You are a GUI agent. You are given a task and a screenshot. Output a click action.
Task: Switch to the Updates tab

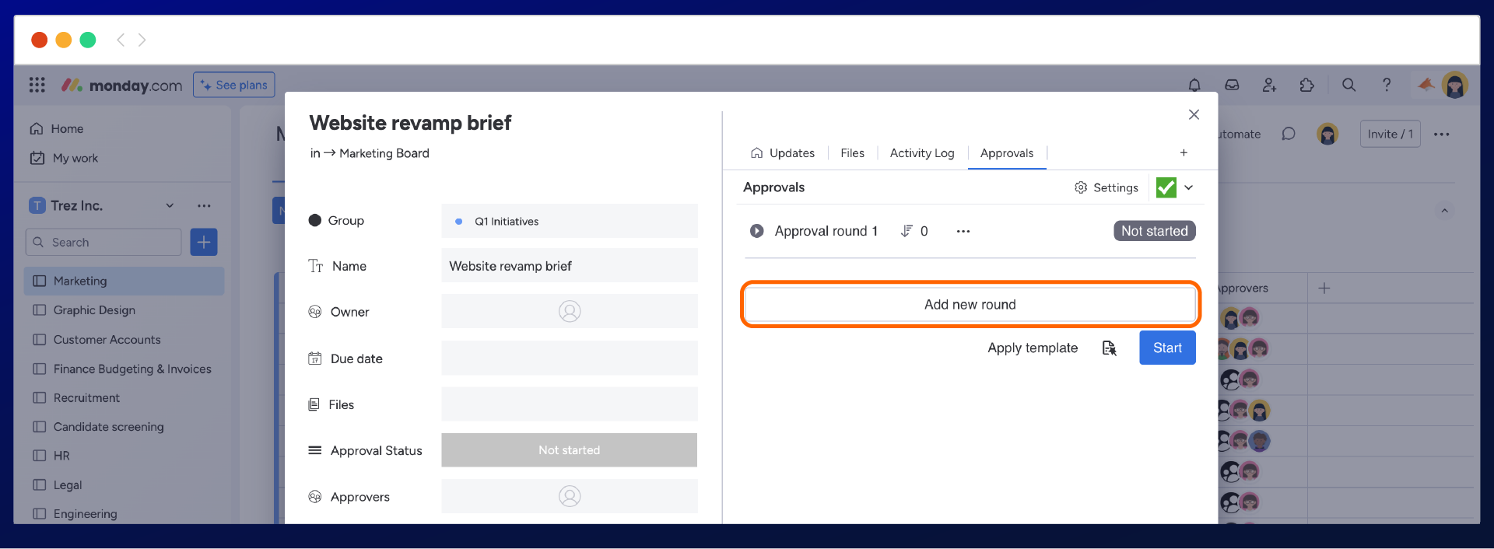[x=783, y=153]
